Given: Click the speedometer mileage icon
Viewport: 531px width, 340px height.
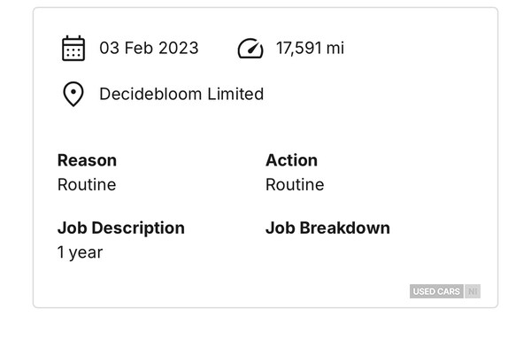Looking at the screenshot, I should click(250, 49).
